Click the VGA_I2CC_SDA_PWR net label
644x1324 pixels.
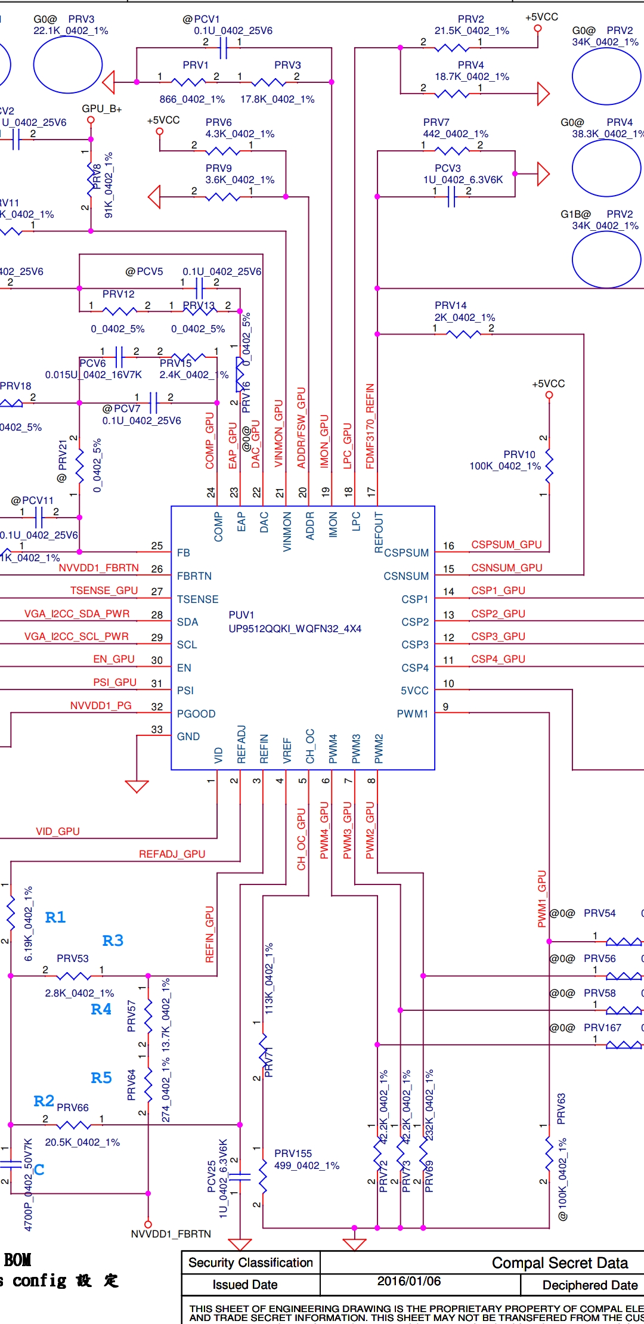click(76, 614)
